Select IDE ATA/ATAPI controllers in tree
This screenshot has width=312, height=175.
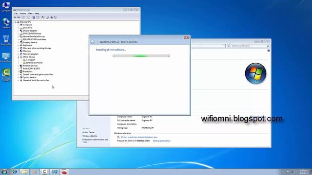coord(35,39)
